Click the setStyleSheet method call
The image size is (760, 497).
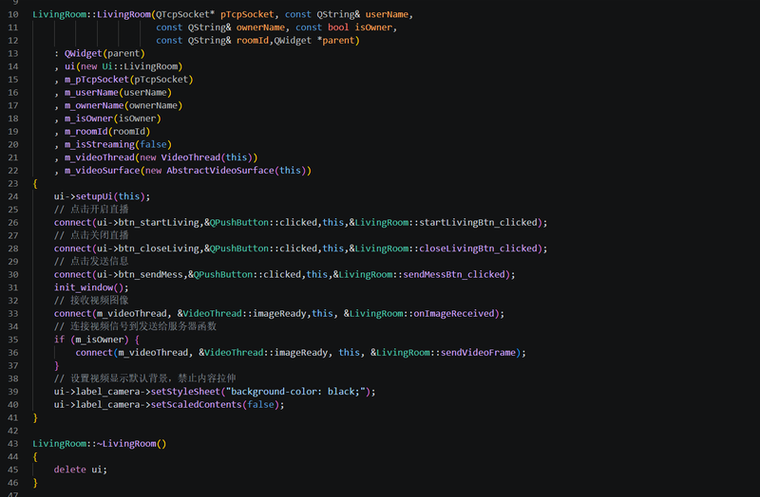pos(185,392)
